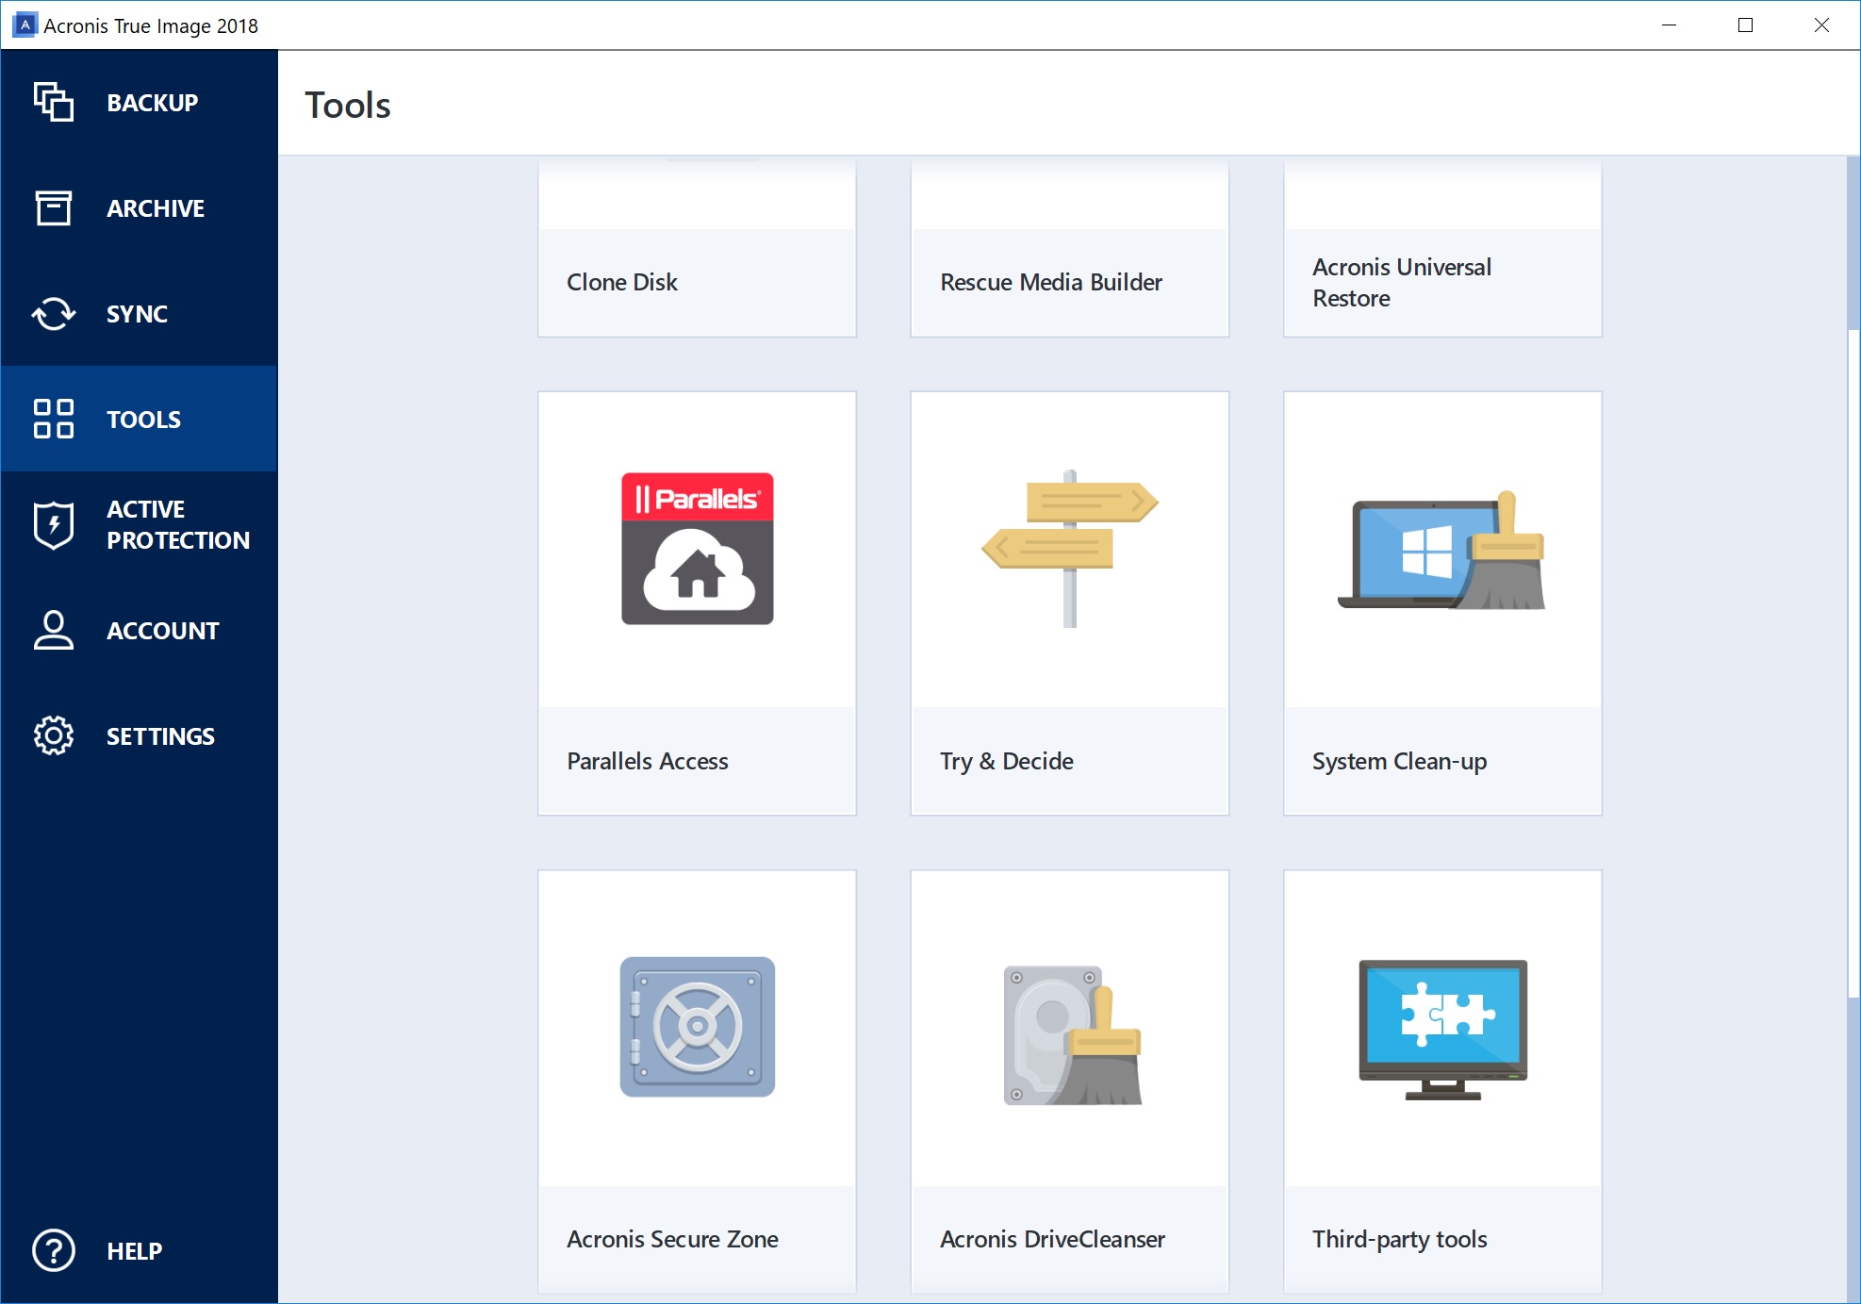Maximize the Acronis True Image window
This screenshot has width=1861, height=1304.
[1745, 25]
